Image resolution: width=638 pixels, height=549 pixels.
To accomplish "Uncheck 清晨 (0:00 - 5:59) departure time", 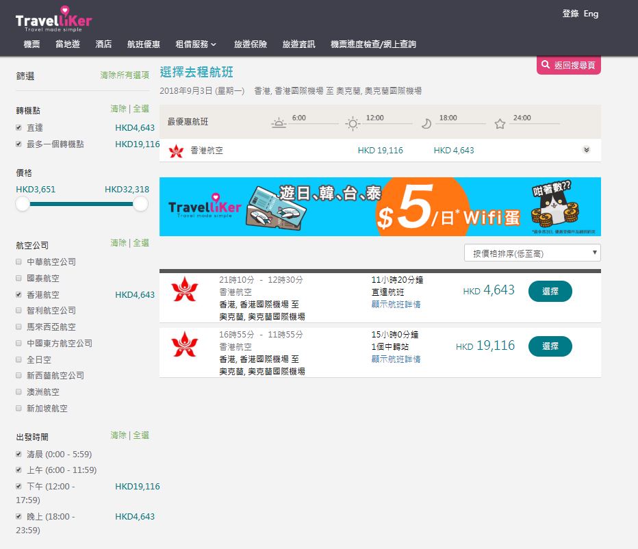I will (x=18, y=454).
